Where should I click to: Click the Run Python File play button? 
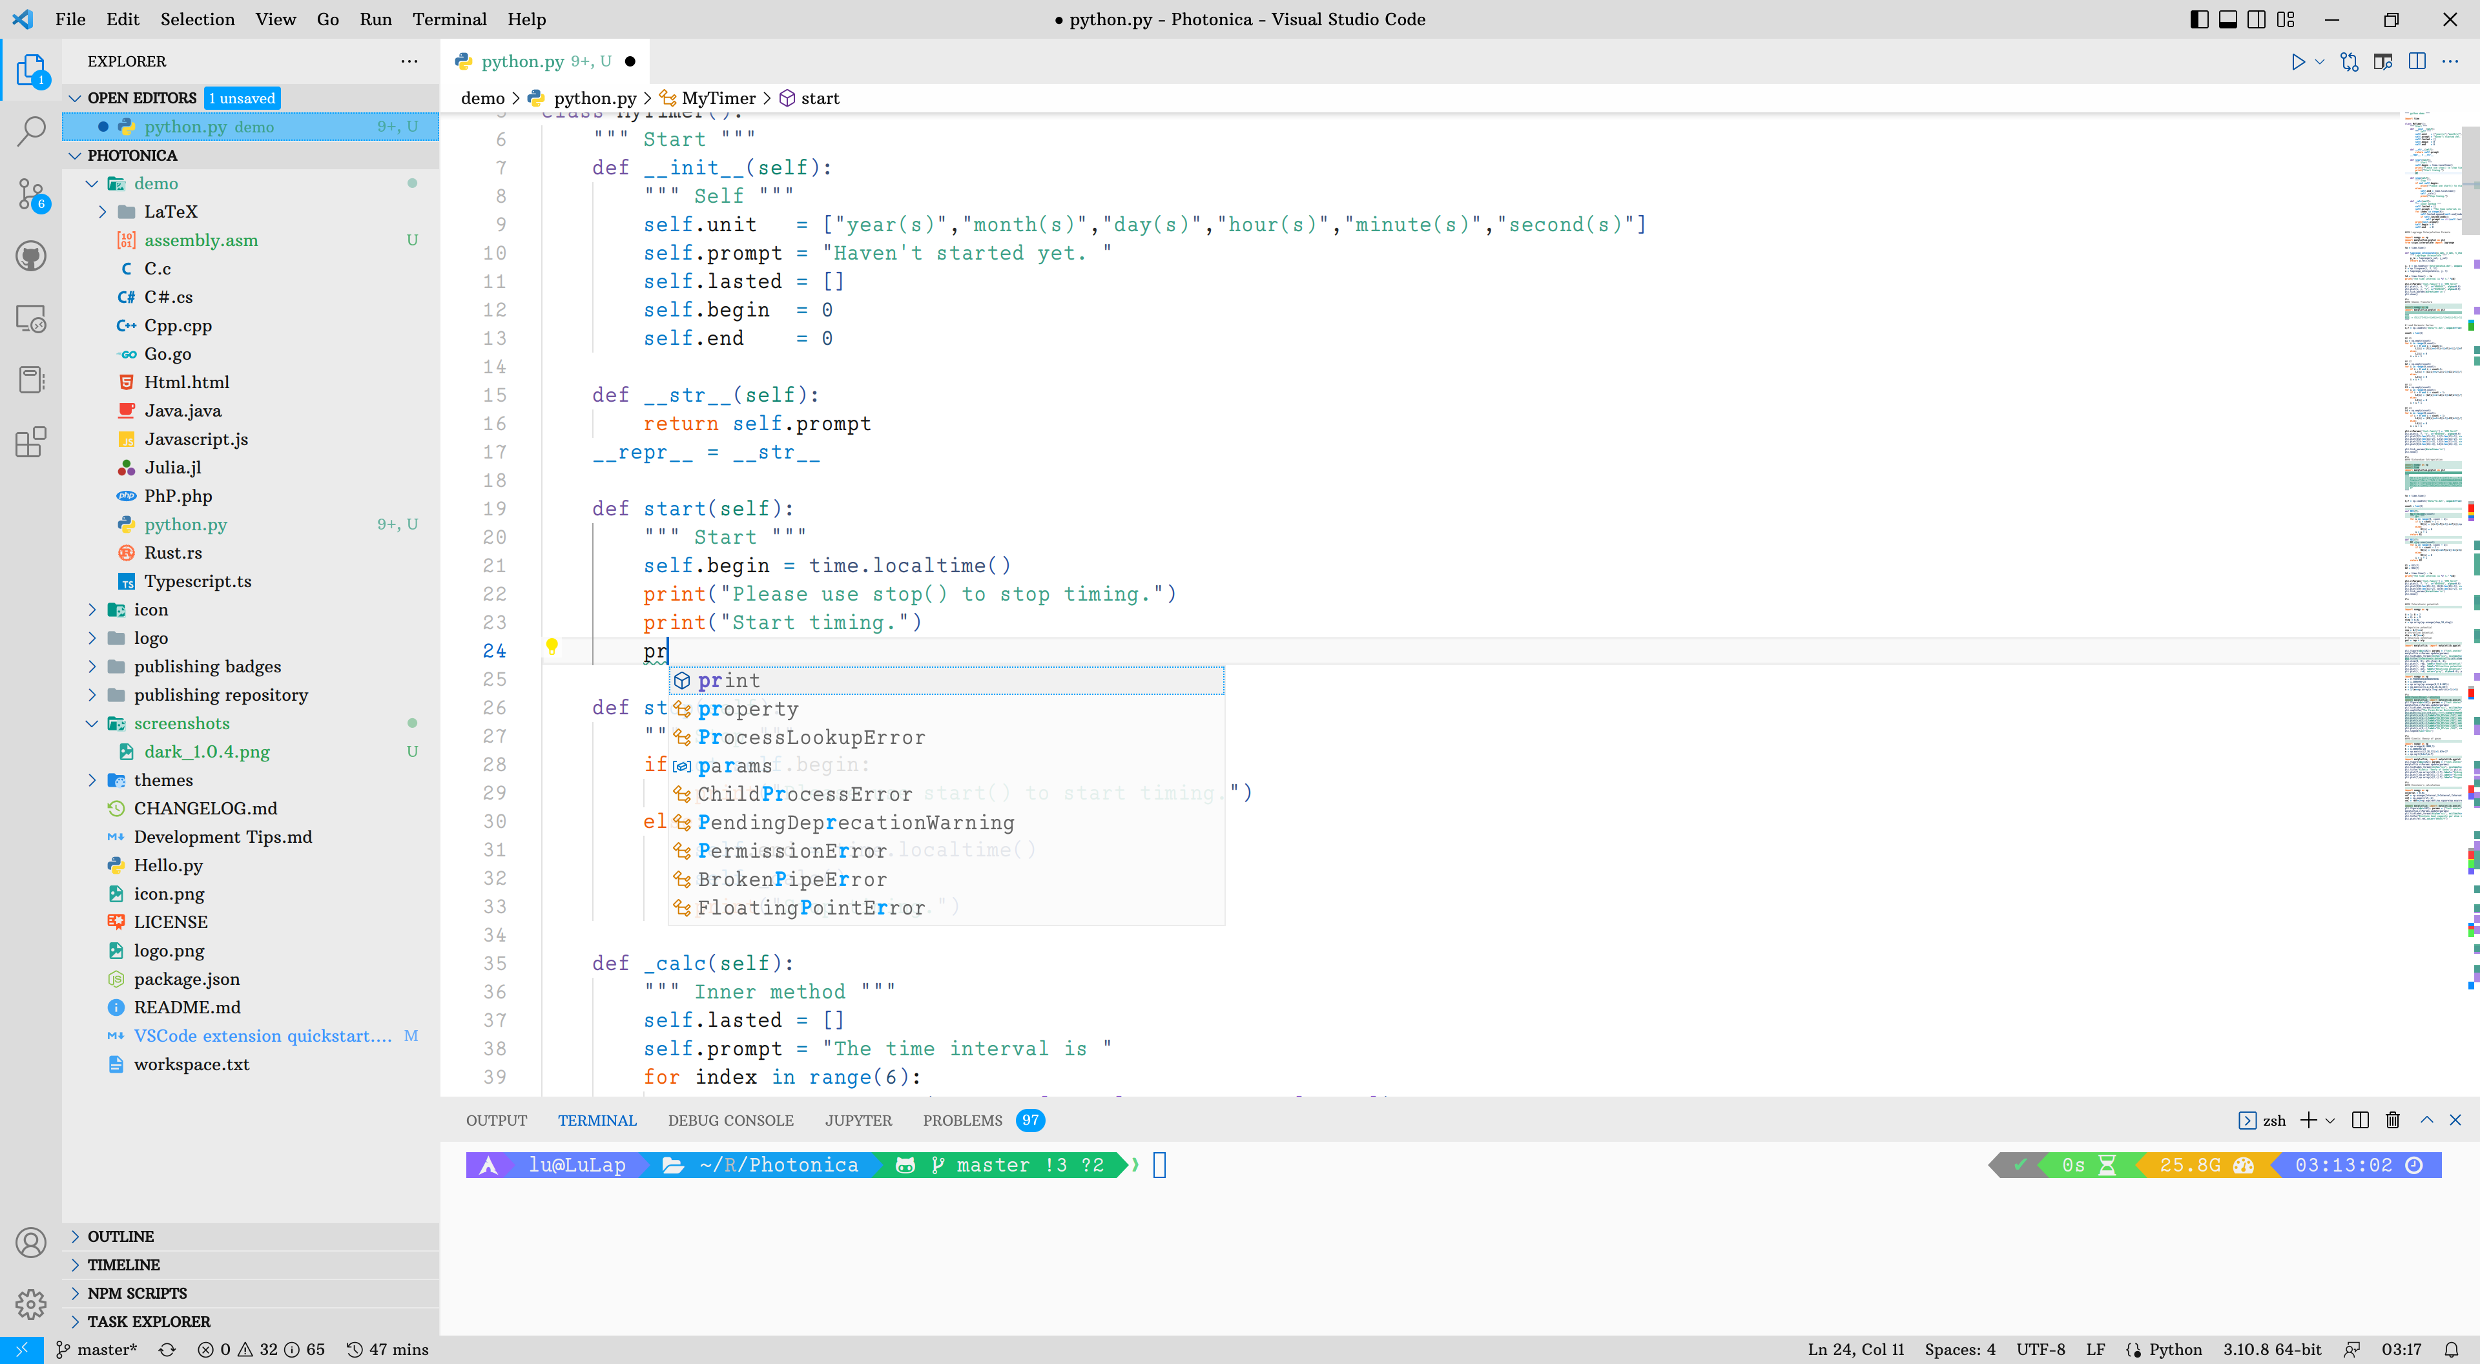point(2298,61)
